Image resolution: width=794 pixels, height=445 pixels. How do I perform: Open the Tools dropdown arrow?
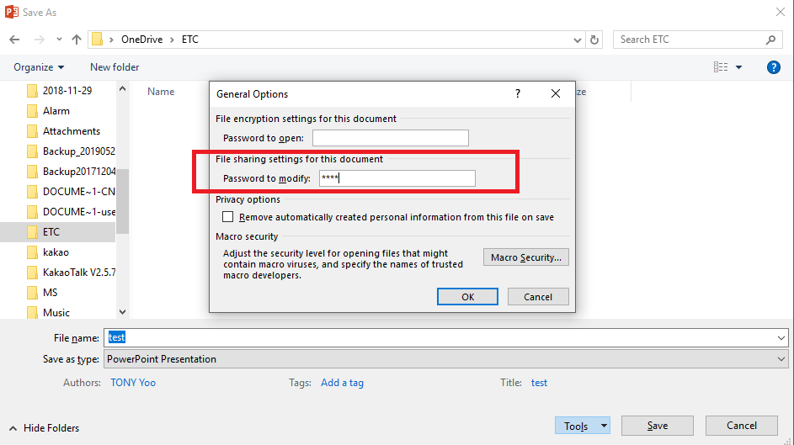pyautogui.click(x=604, y=426)
